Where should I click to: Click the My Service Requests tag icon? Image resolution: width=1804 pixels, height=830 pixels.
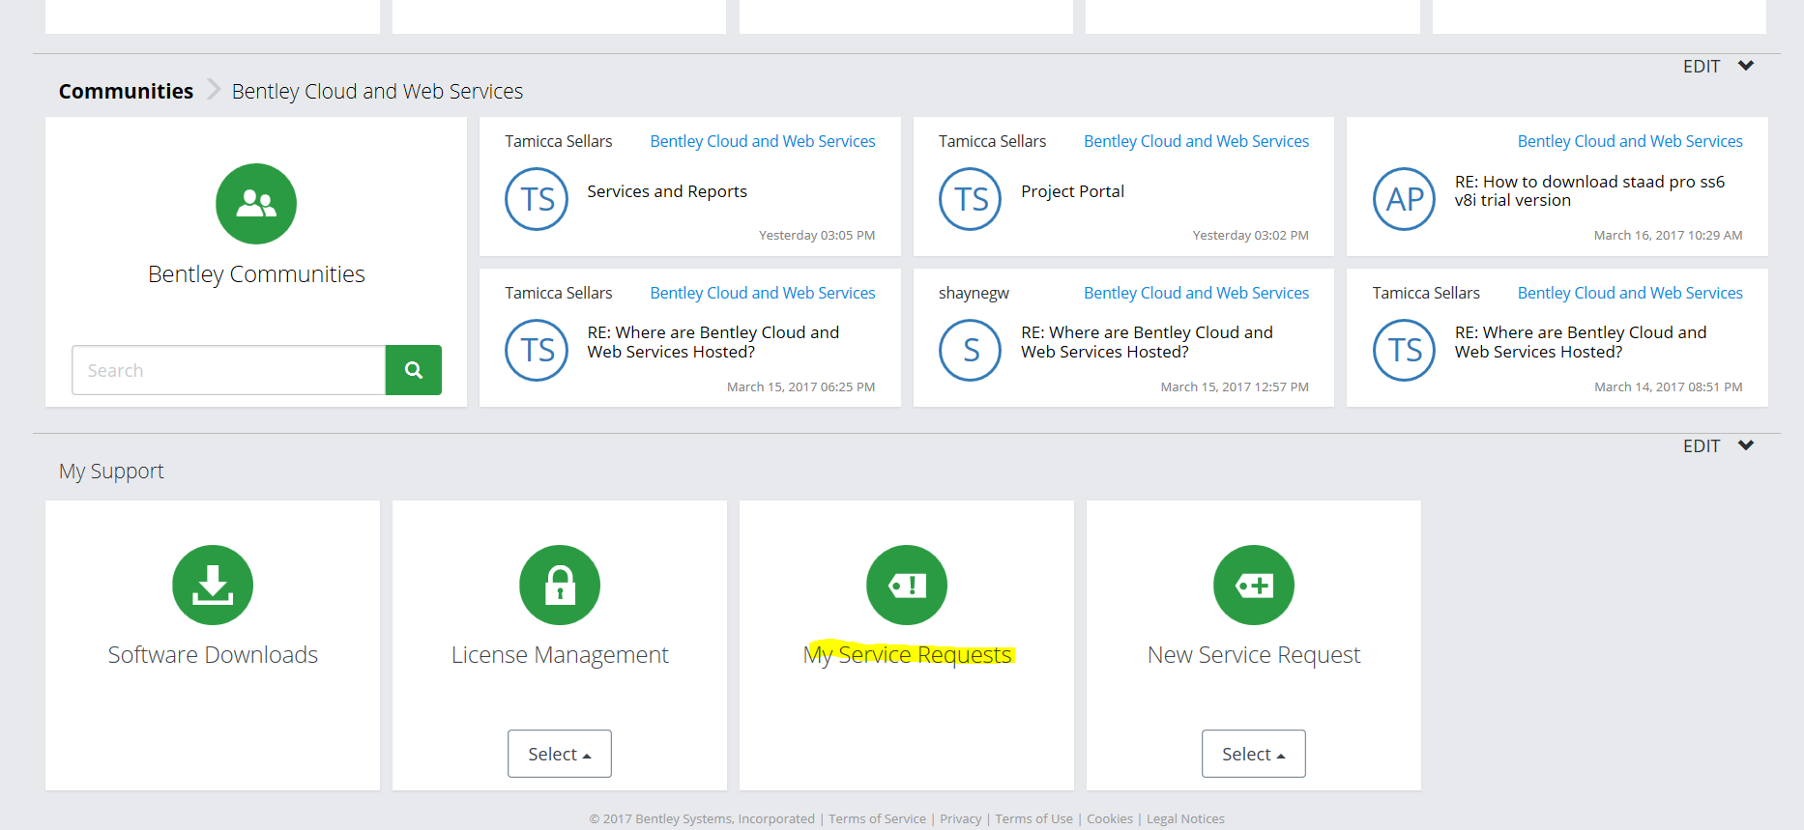point(907,586)
